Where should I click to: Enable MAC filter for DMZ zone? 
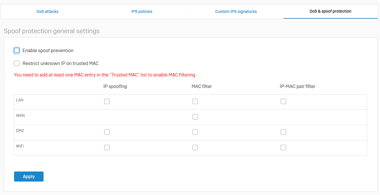[x=195, y=132]
